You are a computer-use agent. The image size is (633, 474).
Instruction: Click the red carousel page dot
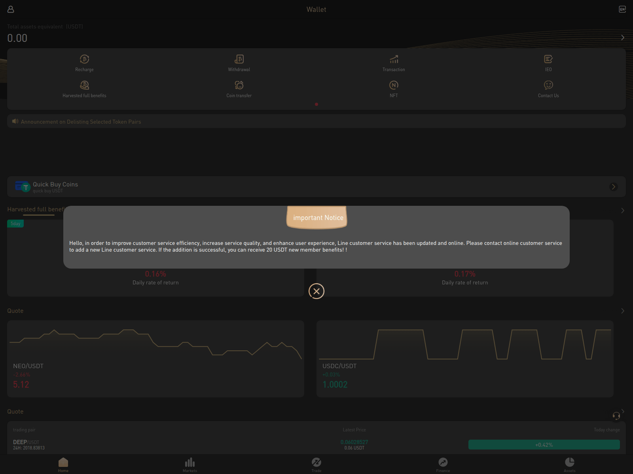point(316,104)
